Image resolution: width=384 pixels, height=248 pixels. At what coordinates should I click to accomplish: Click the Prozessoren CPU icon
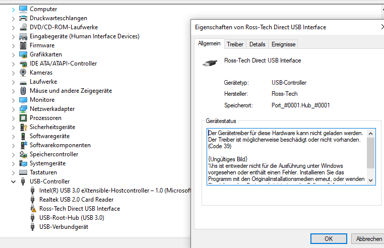tap(23, 118)
